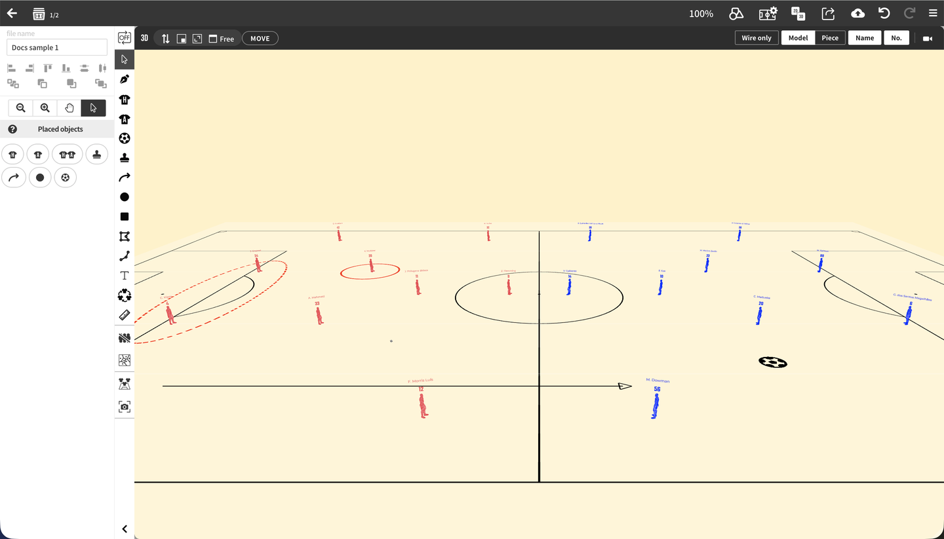Switch to Model display mode
Screen dimensions: 944x539
pos(798,38)
